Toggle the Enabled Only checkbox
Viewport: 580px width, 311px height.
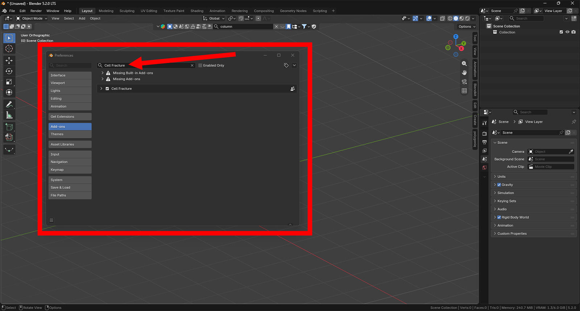point(200,65)
